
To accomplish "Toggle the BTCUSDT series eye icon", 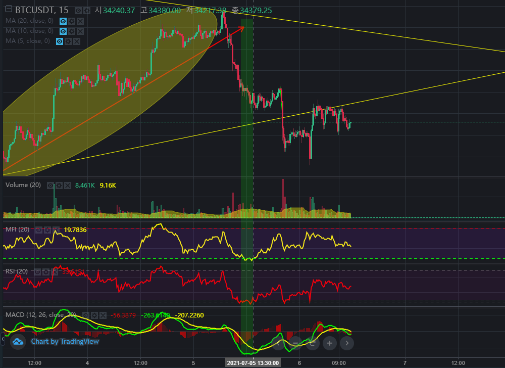I will (79, 10).
